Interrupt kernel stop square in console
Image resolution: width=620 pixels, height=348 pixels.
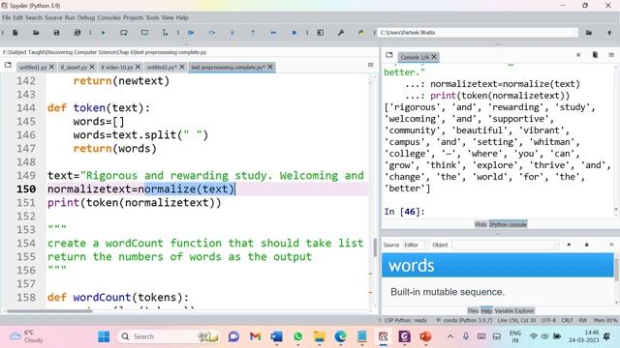tap(578, 55)
